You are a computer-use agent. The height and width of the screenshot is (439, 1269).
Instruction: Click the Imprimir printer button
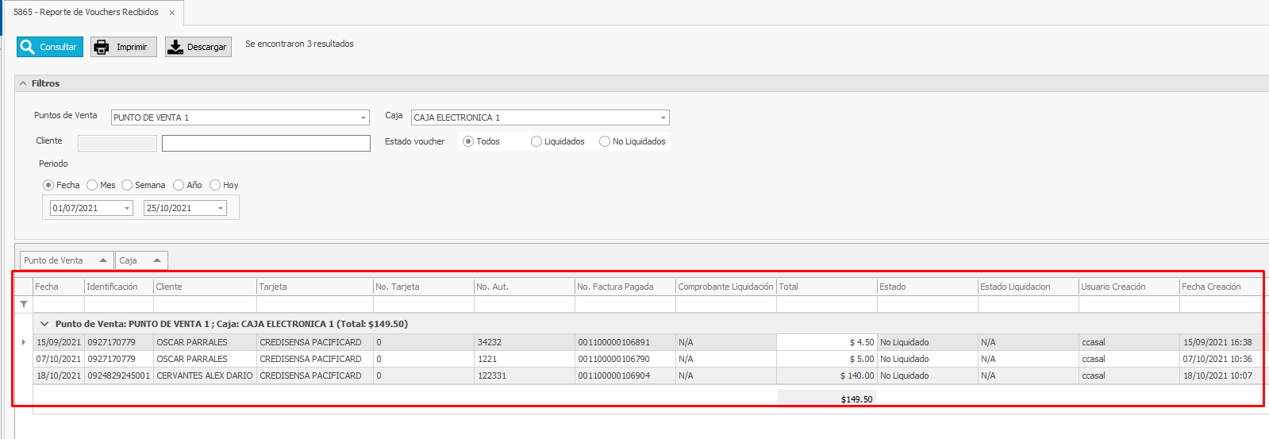point(123,47)
